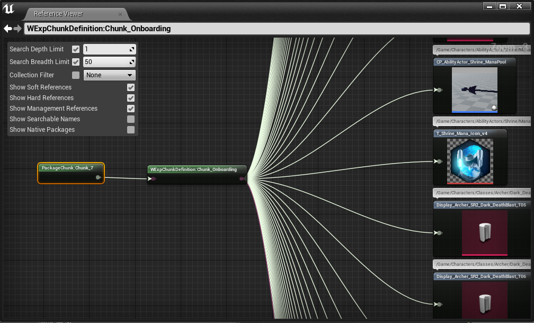Screen dimensions: 534x323
Task: Disable the Show Soft References checkbox
Action: (131, 87)
